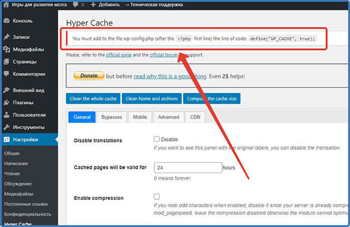Open Комментарии speech bubble icon
Viewport: 350px width, 227px height.
click(7, 74)
